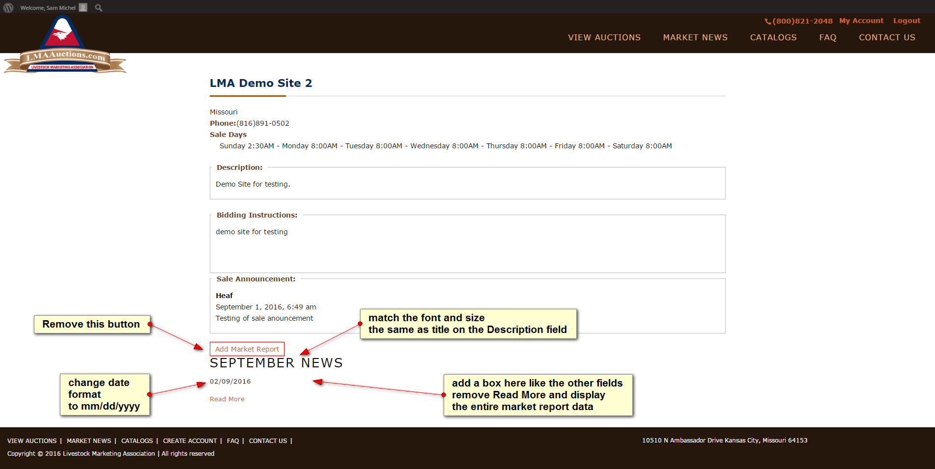Image resolution: width=935 pixels, height=469 pixels.
Task: Click the footer Contact Us link
Action: tap(268, 441)
